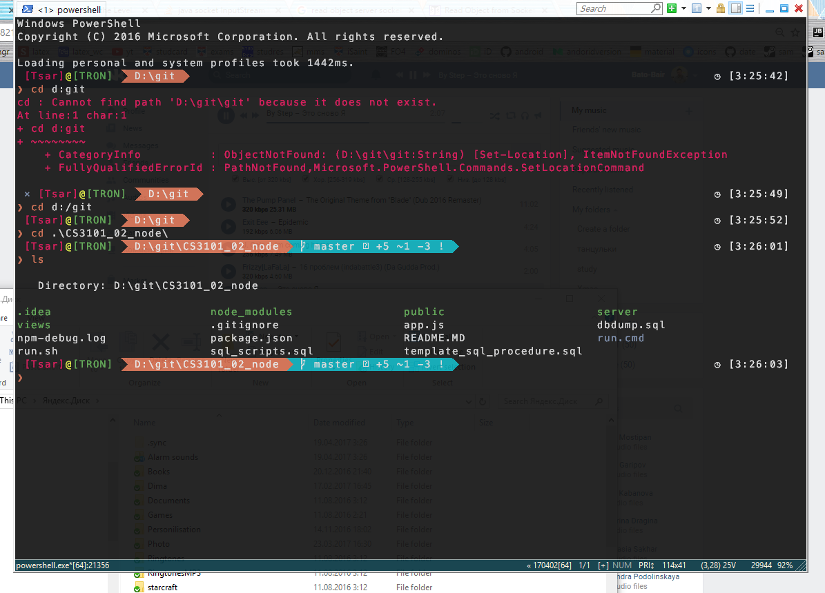Click 'run.sh' in the listing
Viewport: 825px width, 593px height.
(x=37, y=351)
